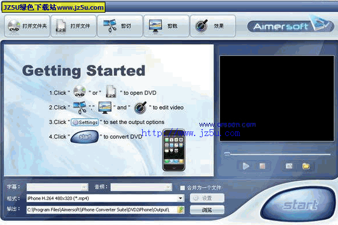Click the 打开文件夹 DVD toolbar button
Viewport: 338px width, 225px height.
(x=27, y=26)
